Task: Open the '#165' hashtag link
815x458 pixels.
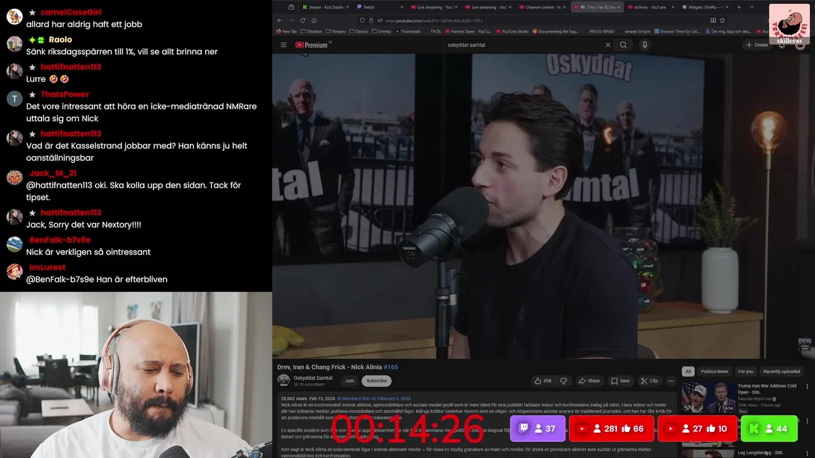Action: pos(391,367)
